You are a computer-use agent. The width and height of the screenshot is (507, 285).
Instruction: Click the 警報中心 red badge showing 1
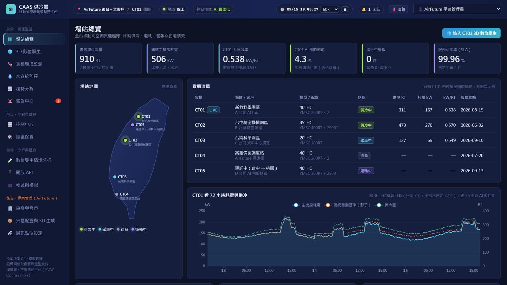tap(58, 101)
